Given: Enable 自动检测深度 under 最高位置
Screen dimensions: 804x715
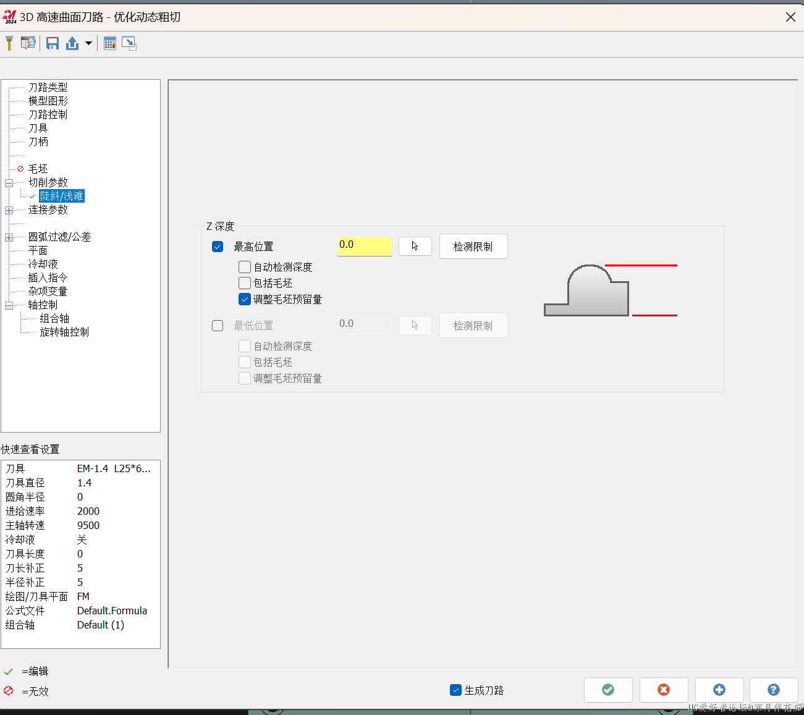Looking at the screenshot, I should pos(245,267).
